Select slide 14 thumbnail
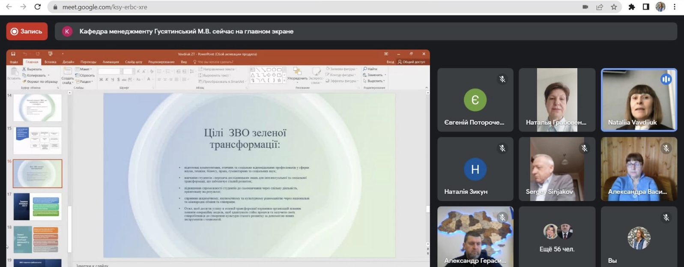This screenshot has width=684, height=267. pyautogui.click(x=37, y=108)
